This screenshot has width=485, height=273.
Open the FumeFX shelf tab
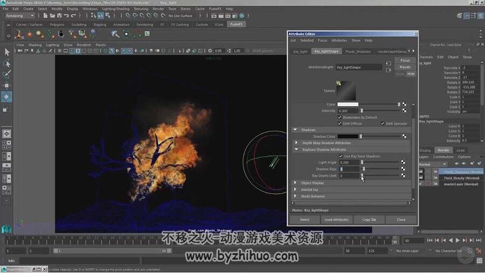click(237, 24)
